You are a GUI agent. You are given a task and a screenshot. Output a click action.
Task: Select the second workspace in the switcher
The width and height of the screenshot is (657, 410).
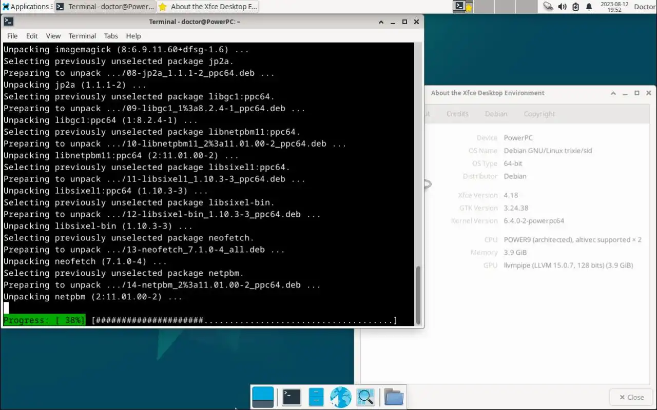[x=484, y=7]
